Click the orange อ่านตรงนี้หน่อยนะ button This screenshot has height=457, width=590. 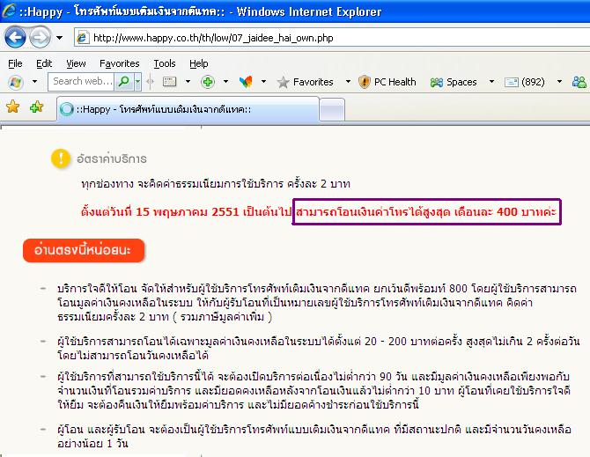pyautogui.click(x=84, y=250)
